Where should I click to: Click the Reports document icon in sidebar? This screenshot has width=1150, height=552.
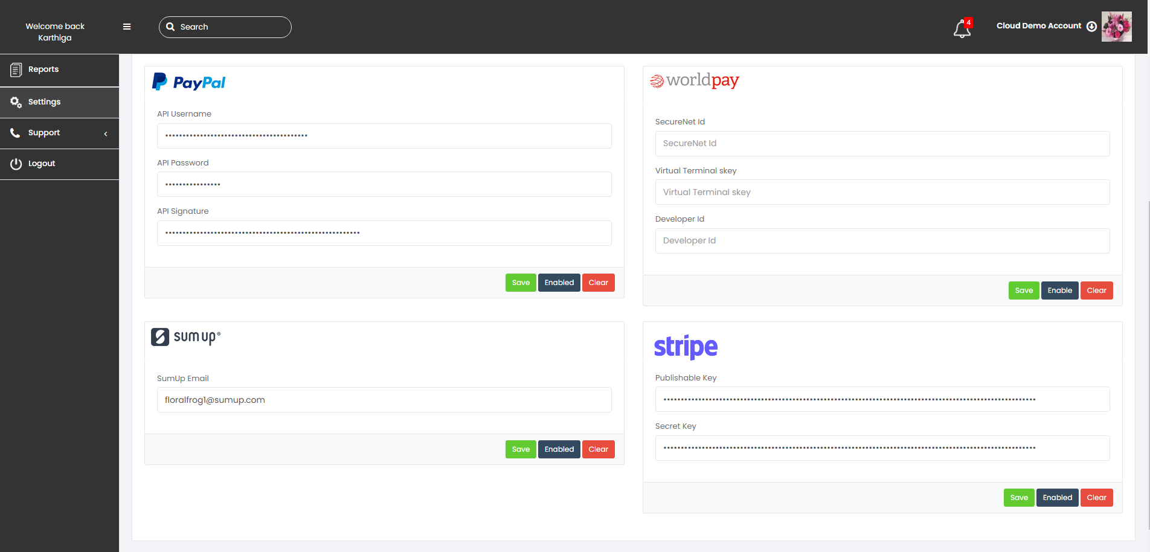click(x=16, y=70)
